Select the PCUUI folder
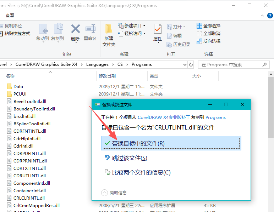 [x=17, y=94]
